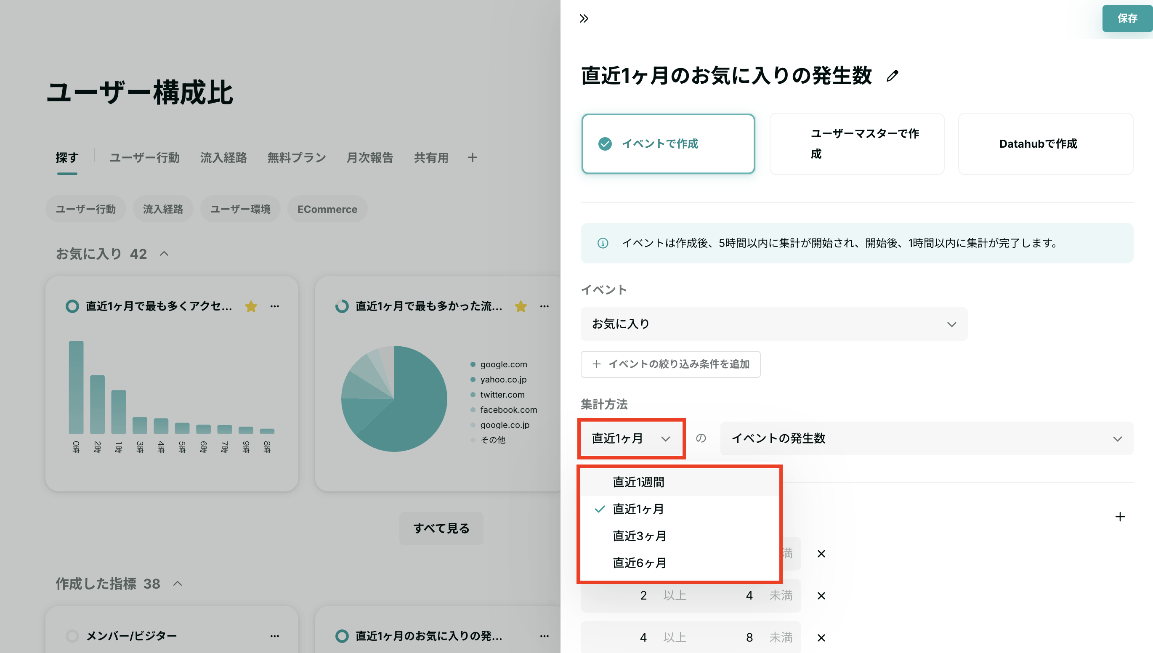Unfavorite the 直近1ヶ月で最も多くアクセ… card star
The image size is (1153, 653).
point(251,306)
